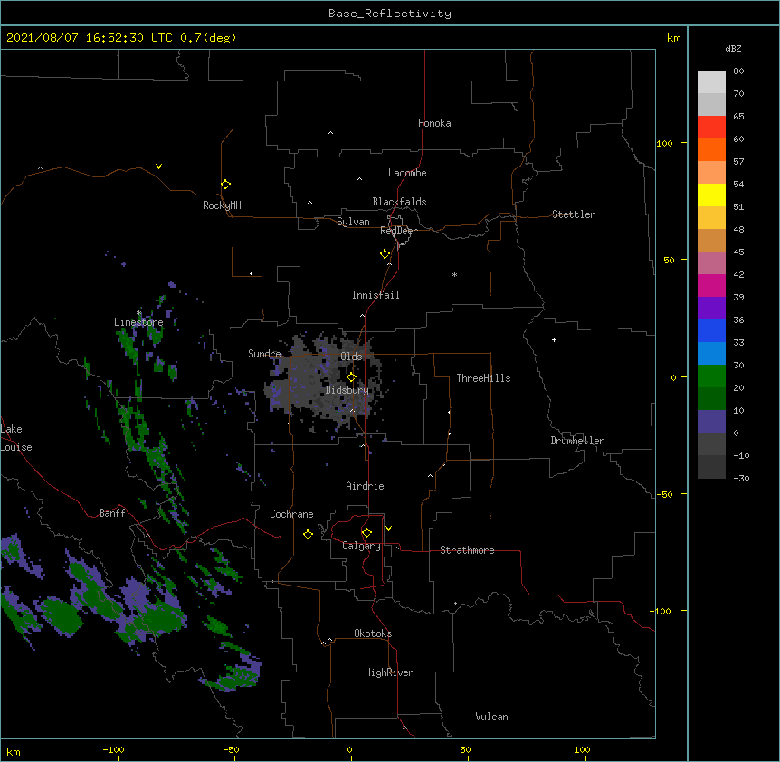Click the Base_Reflectivity title

point(390,14)
